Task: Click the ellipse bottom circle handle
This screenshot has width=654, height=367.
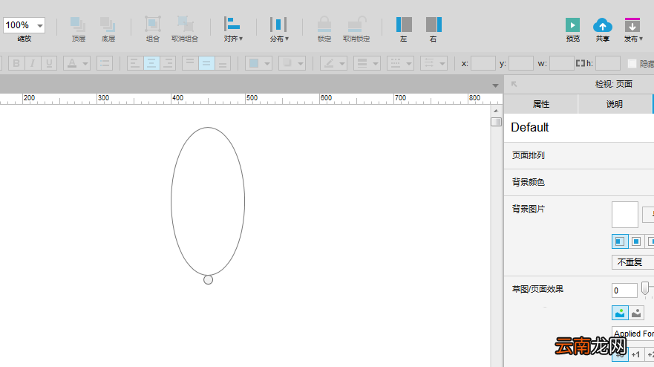Action: (208, 280)
